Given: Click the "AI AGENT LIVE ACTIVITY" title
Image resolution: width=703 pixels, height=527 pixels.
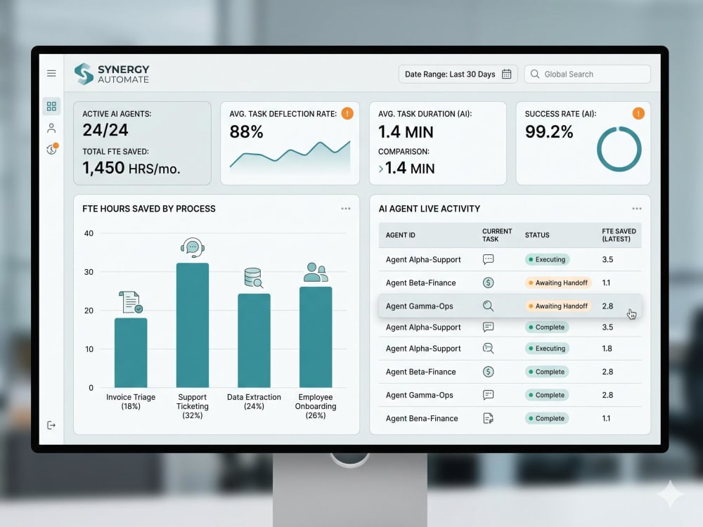Looking at the screenshot, I should [429, 209].
